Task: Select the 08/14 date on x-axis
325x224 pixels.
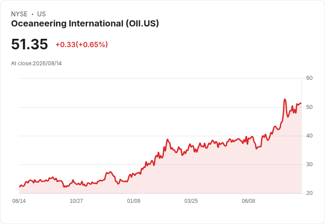Action: [19, 201]
